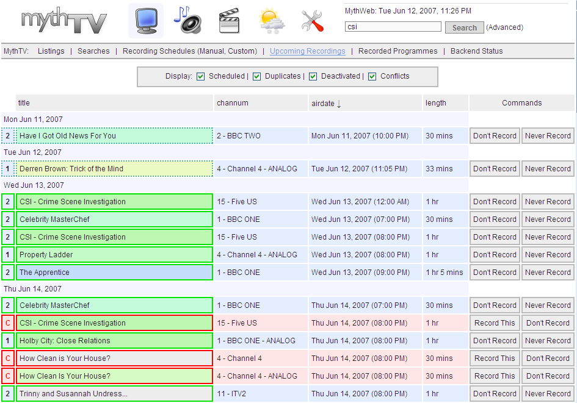This screenshot has height=403, width=577.
Task: Open Advanced search link
Action: click(x=504, y=27)
